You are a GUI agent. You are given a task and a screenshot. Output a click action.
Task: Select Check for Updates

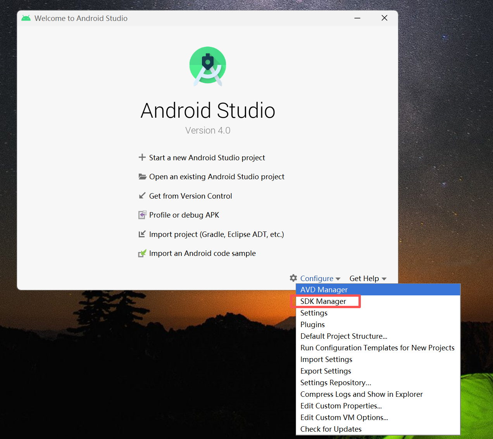click(x=378, y=429)
